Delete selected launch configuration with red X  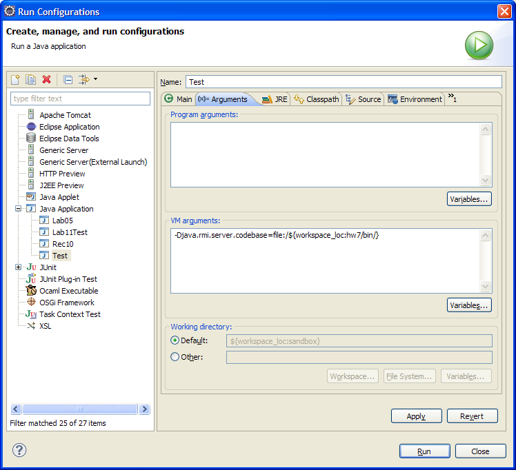click(x=47, y=80)
